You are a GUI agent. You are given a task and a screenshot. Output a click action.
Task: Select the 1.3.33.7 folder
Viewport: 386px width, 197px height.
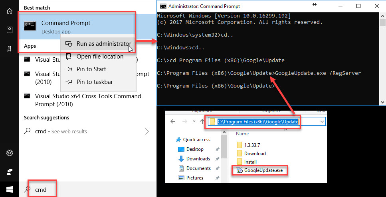[x=249, y=145]
